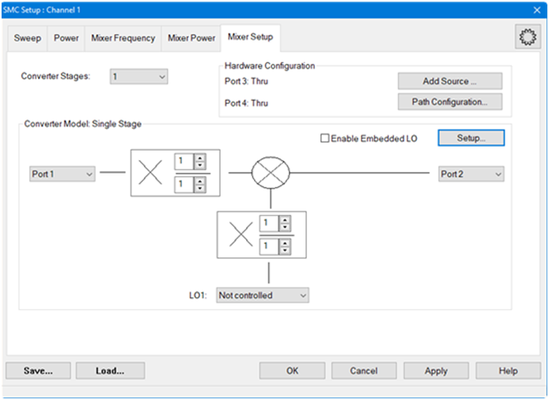The width and height of the screenshot is (549, 400).
Task: Select the Mixer Setup tab
Action: [x=250, y=36]
